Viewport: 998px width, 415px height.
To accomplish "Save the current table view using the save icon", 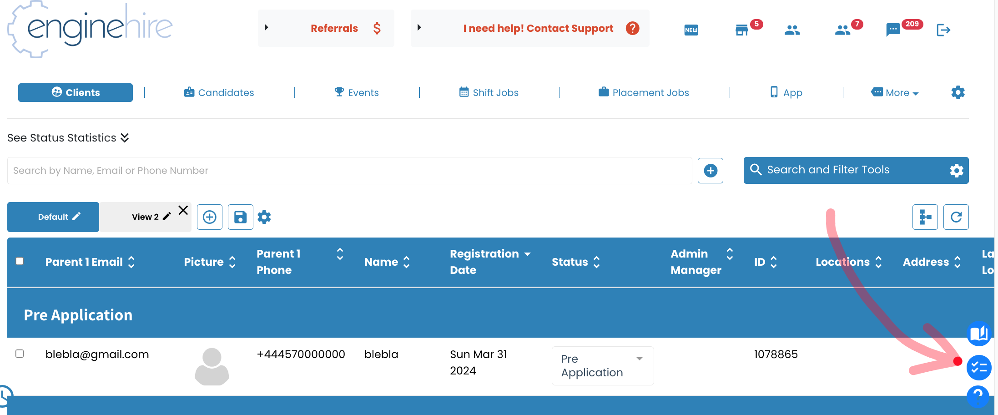I will [x=240, y=217].
